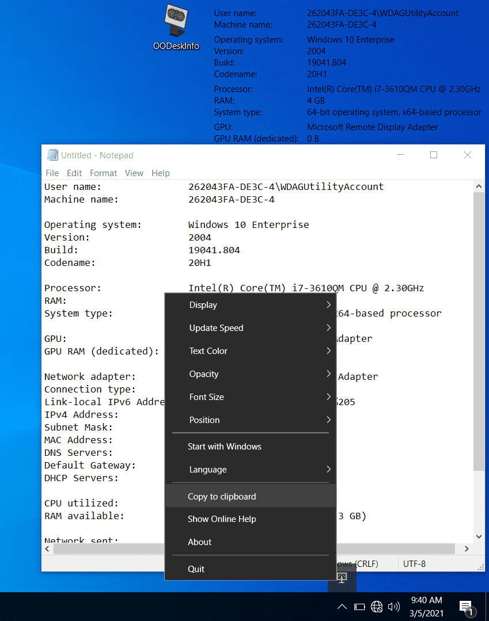The width and height of the screenshot is (489, 621).
Task: Click the battery status tray icon
Action: point(359,607)
